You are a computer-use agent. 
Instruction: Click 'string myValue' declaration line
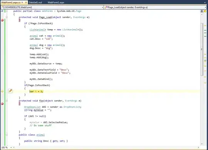coord(38,110)
